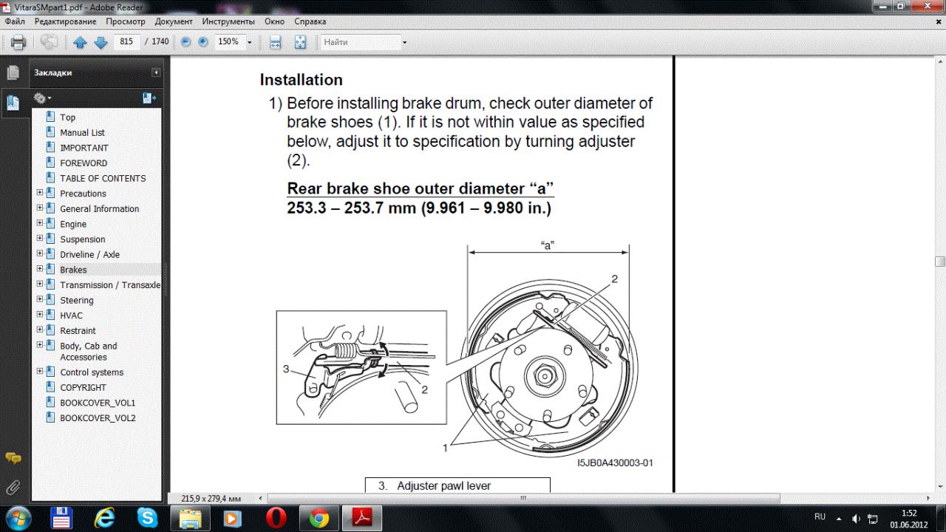
Task: Click the Найти search field
Action: pyautogui.click(x=360, y=42)
